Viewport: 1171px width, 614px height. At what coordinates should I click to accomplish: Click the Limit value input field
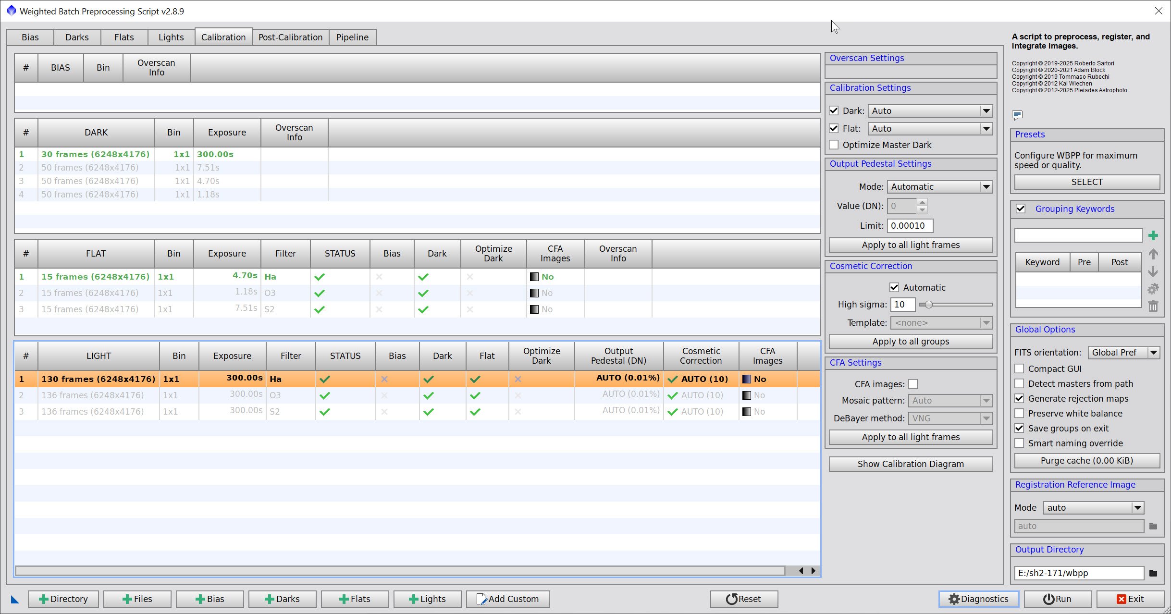tap(909, 226)
